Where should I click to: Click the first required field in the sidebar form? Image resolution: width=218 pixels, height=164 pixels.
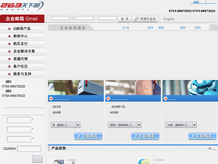pos(19,120)
